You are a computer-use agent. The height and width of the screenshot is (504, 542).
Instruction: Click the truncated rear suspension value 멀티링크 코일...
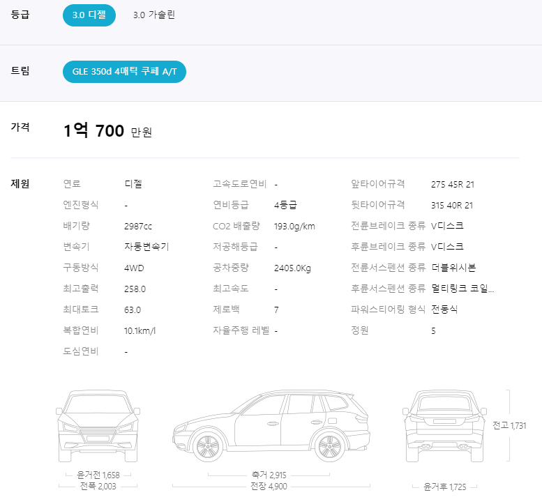coord(462,289)
